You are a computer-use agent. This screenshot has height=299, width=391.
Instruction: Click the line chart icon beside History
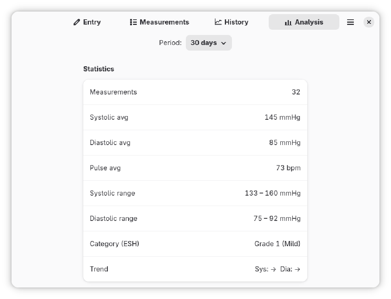218,22
